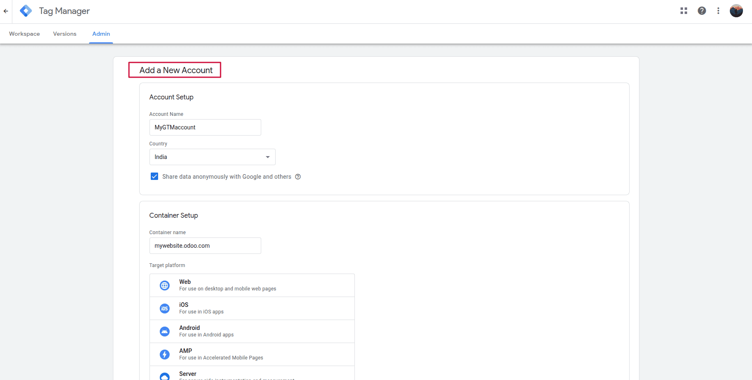Viewport: 752px width, 380px height.
Task: Select the AMP target platform option
Action: [252, 355]
